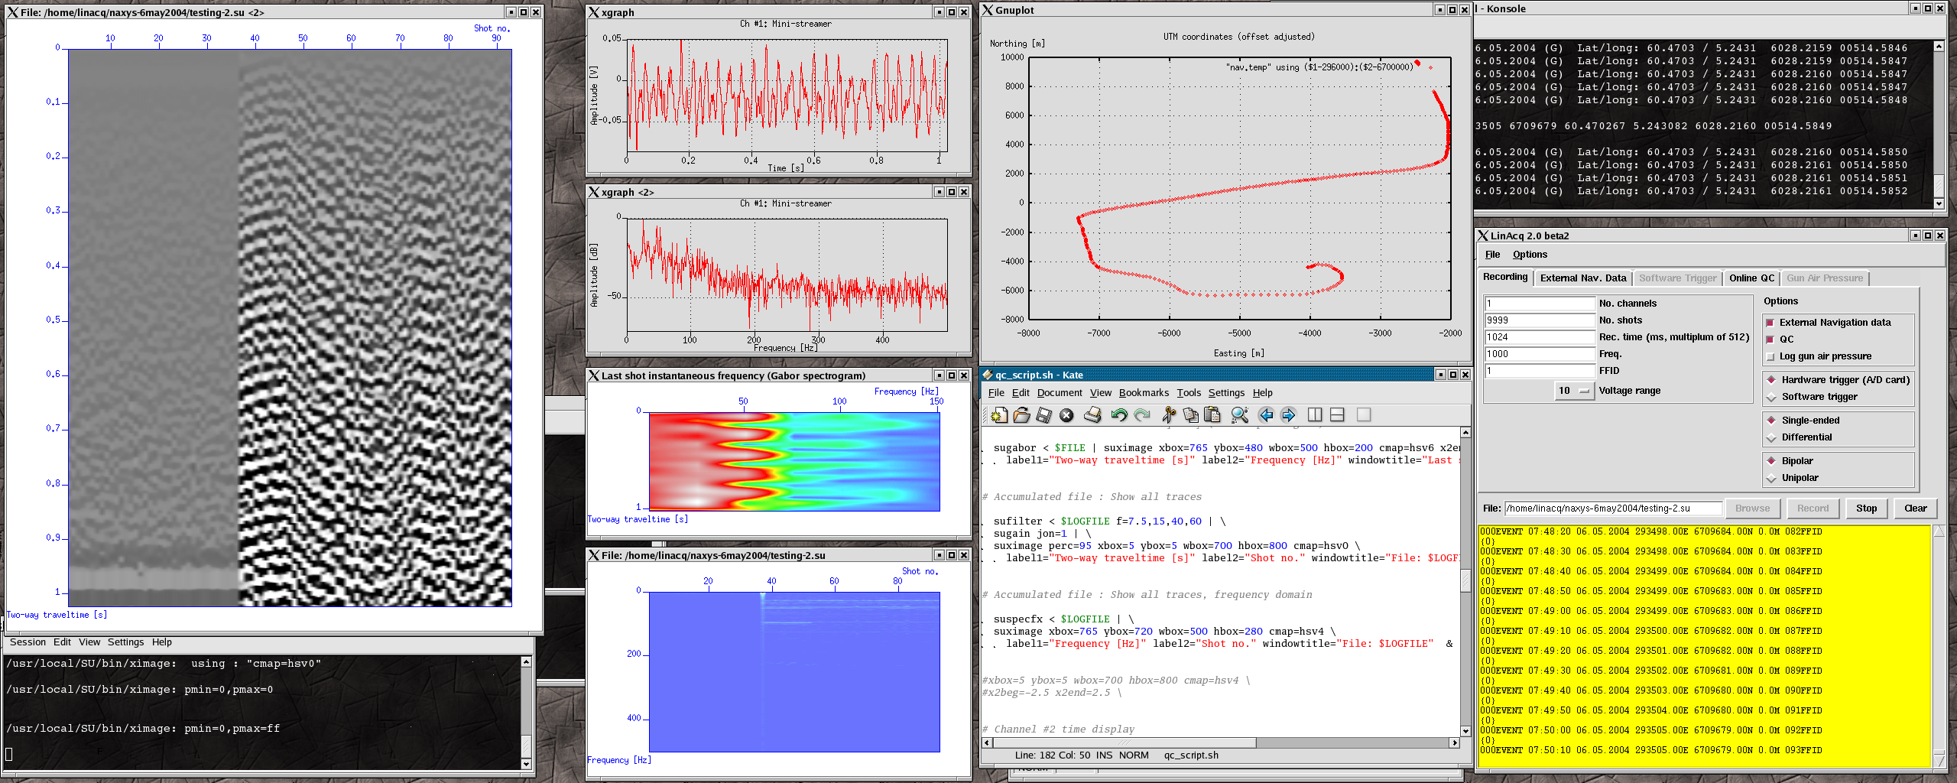Viewport: 1957px width, 783px height.
Task: Click the New document icon in Kate
Action: coord(999,415)
